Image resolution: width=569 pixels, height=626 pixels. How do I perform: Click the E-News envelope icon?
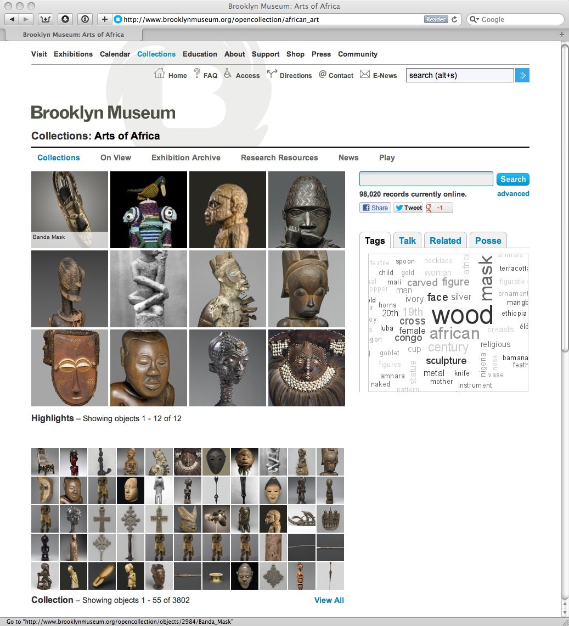[x=365, y=74]
